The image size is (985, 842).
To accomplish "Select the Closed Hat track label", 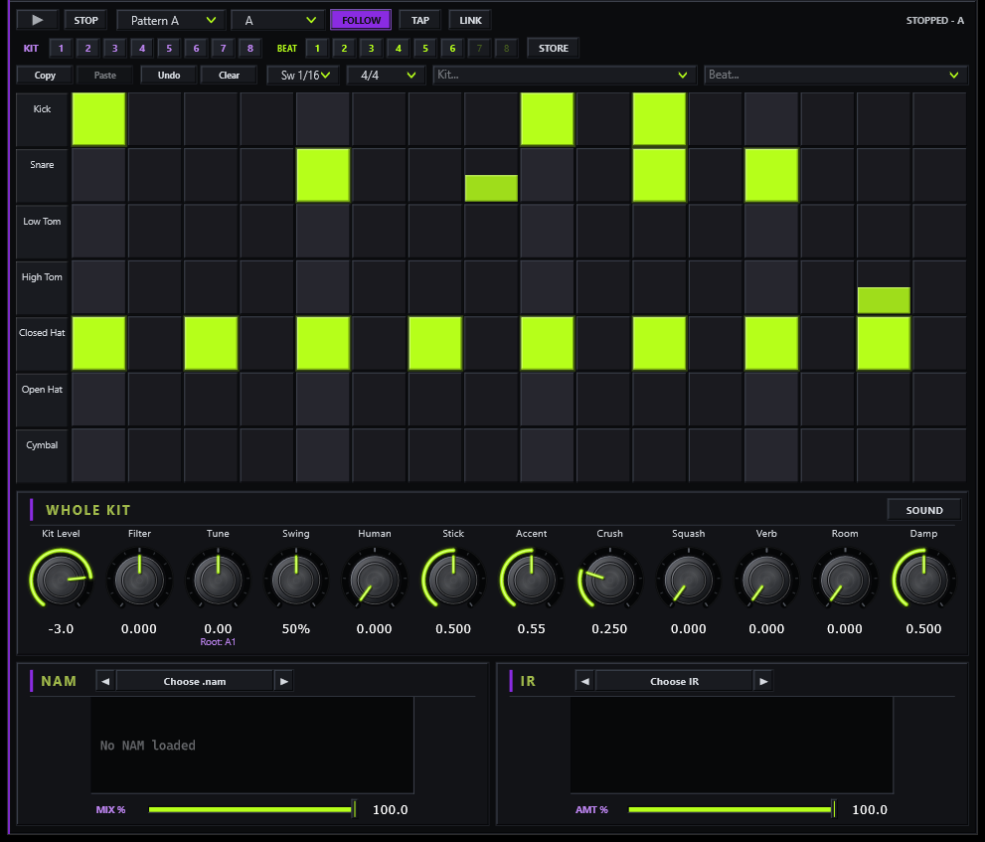I will tap(42, 343).
